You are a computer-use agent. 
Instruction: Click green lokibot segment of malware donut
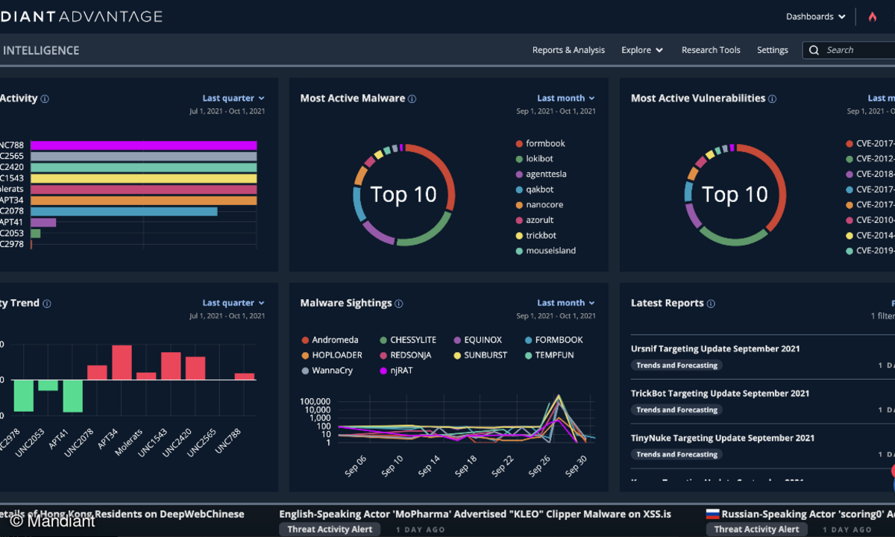coord(425,233)
